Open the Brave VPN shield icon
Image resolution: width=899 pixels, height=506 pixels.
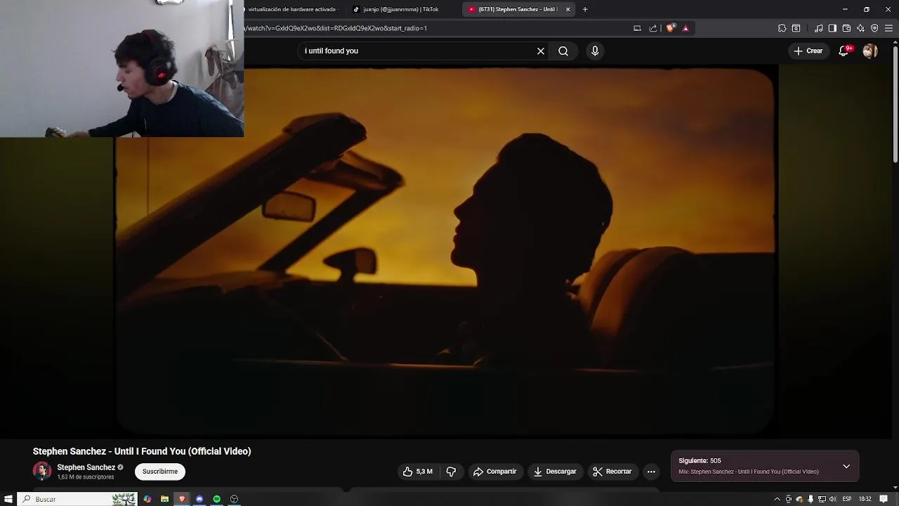pyautogui.click(x=874, y=28)
